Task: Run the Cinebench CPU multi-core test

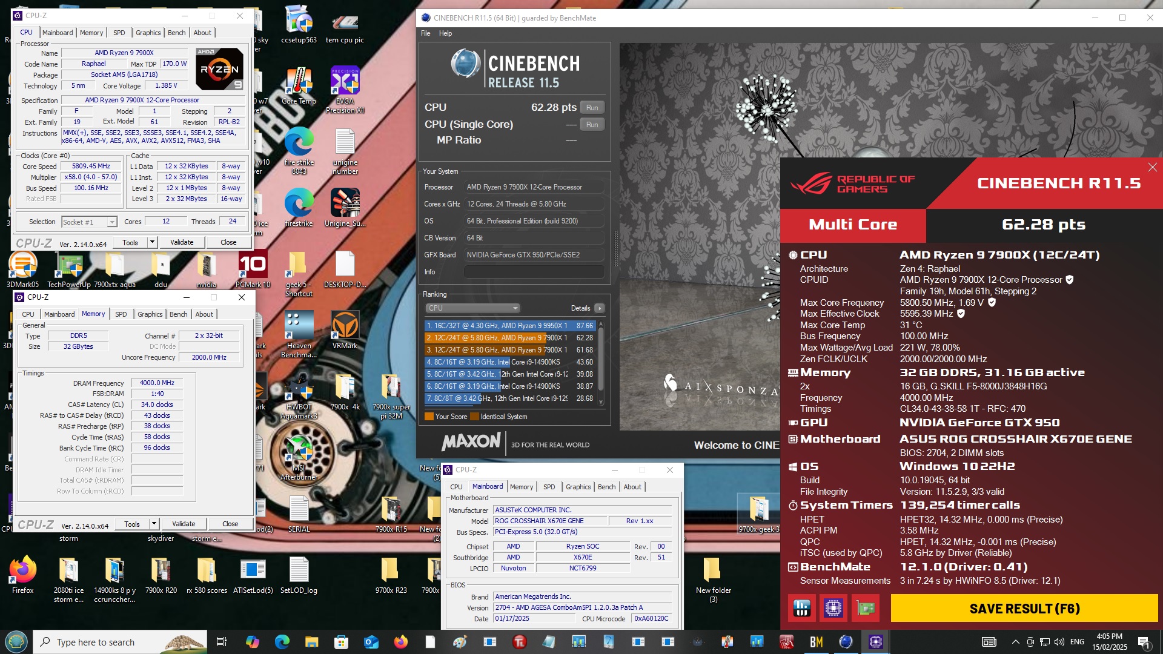Action: point(592,108)
